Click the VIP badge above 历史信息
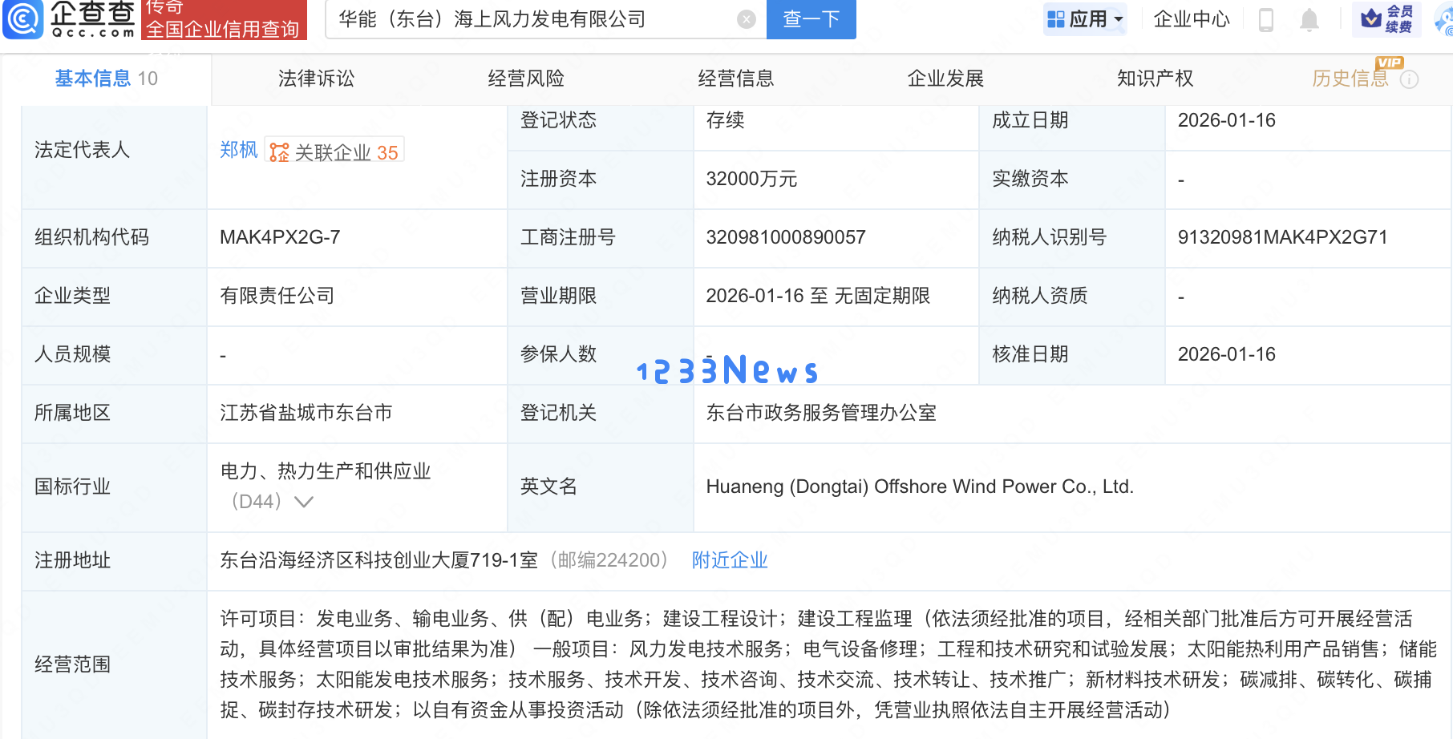The image size is (1453, 739). (1390, 63)
